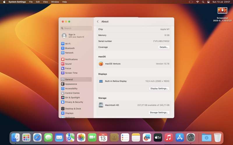This screenshot has height=145, width=233.
Task: Open Messages from the Dock
Action: click(48, 137)
